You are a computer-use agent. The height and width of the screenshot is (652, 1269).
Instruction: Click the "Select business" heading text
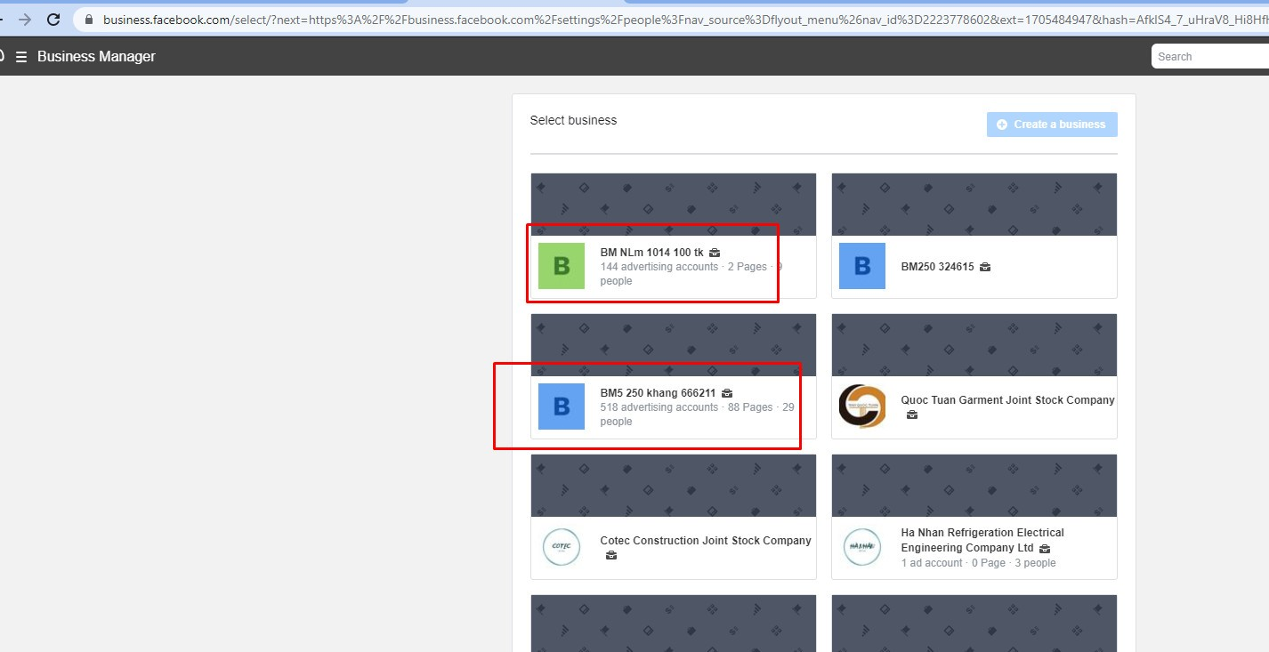573,120
